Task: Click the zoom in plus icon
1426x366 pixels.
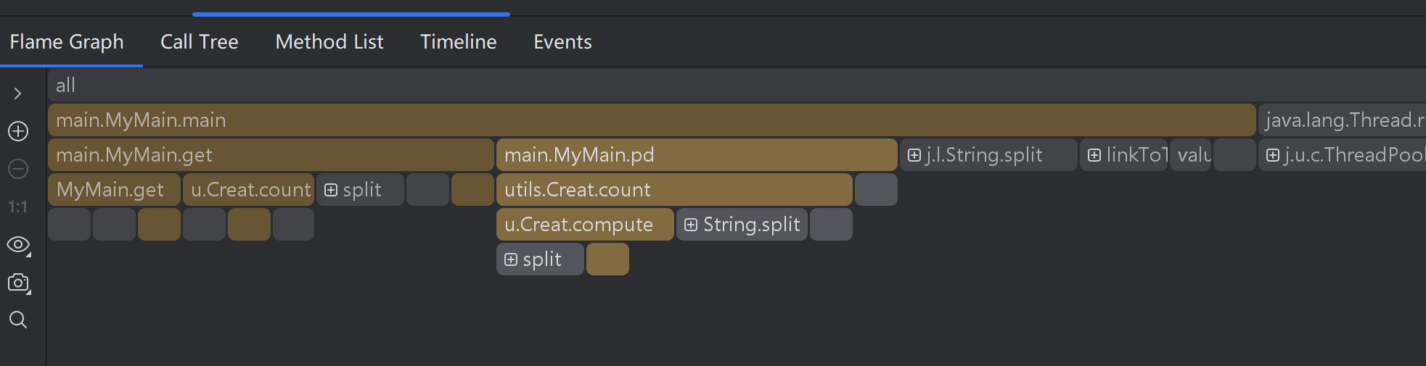Action: 18,131
